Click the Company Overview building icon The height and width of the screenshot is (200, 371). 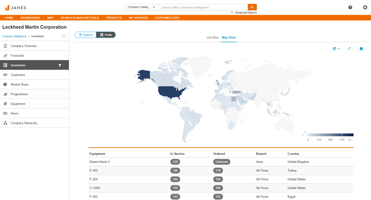click(5, 46)
